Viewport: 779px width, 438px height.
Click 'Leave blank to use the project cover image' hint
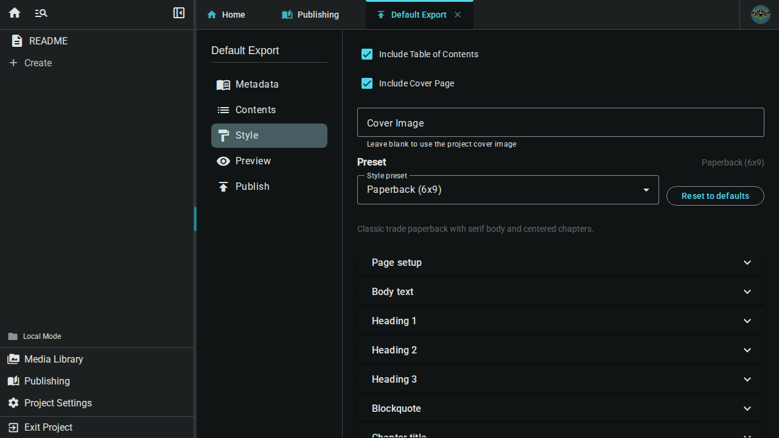point(441,144)
